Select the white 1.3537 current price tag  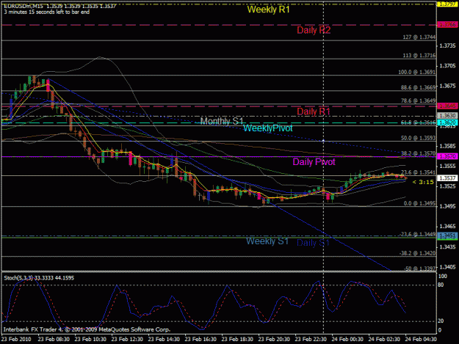click(447, 178)
